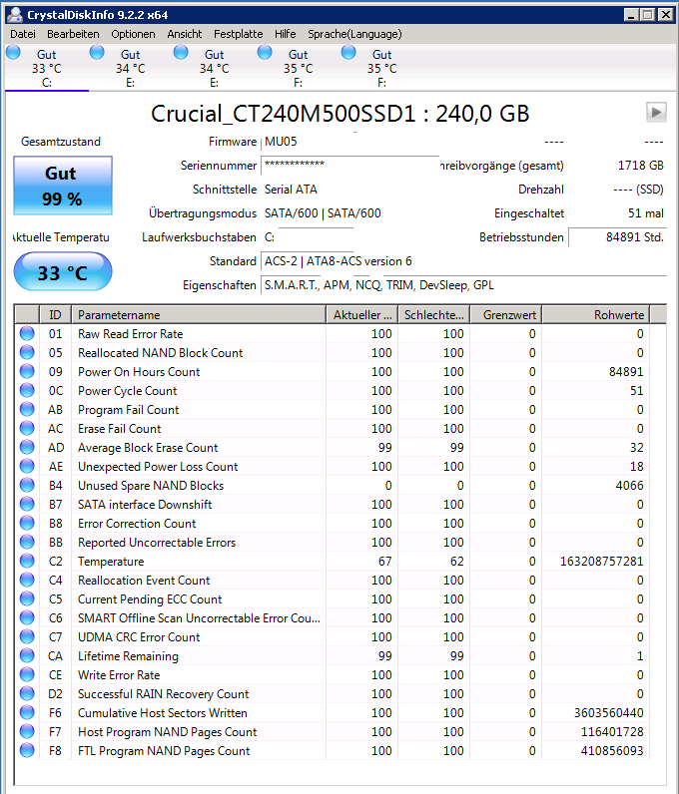Click the Seriennummer field with asterisks
679x794 pixels.
[349, 165]
